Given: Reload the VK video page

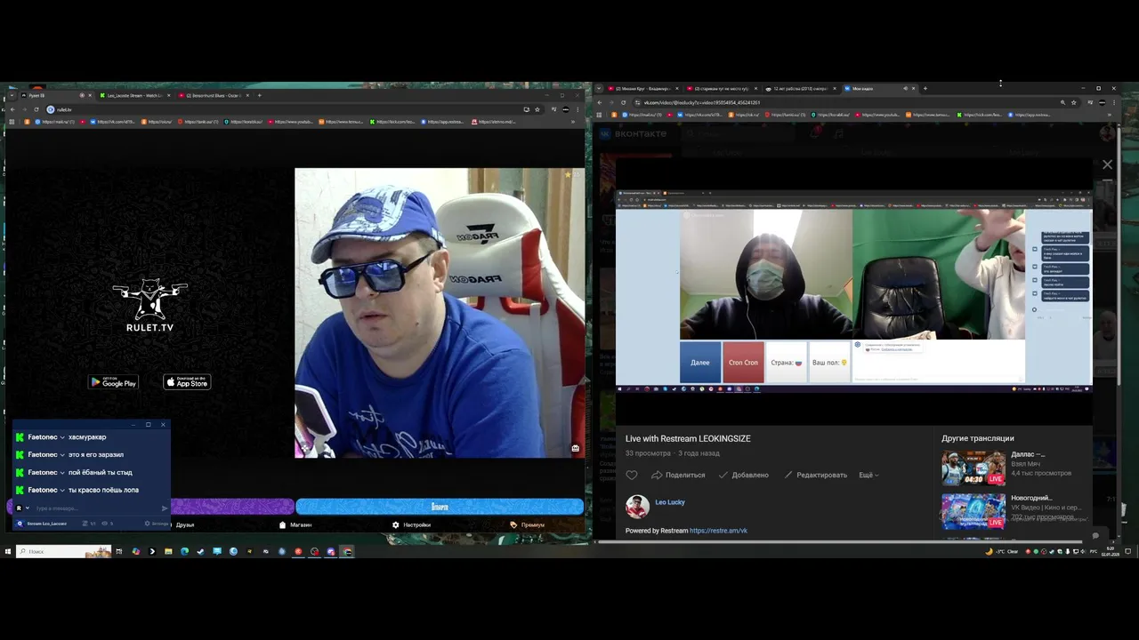Looking at the screenshot, I should point(623,102).
